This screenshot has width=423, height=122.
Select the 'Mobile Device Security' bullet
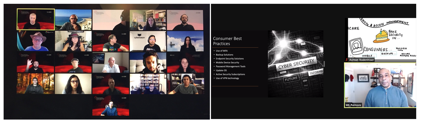[228, 62]
